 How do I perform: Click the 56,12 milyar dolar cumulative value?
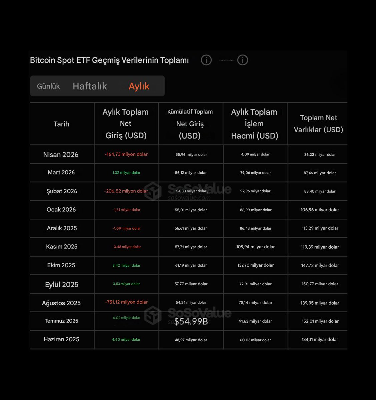tap(191, 173)
